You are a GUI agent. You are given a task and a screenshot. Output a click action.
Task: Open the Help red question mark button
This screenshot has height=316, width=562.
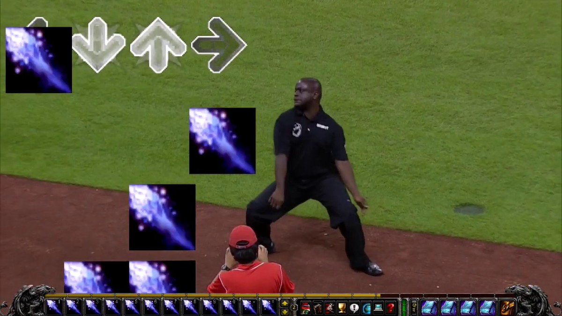pos(391,308)
